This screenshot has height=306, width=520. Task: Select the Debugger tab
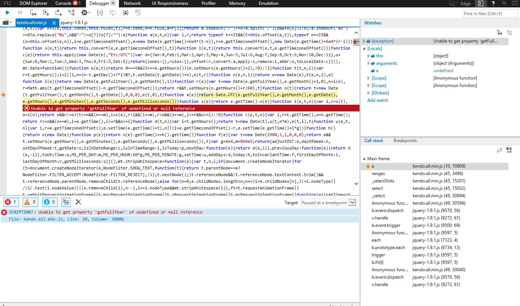pyautogui.click(x=103, y=3)
